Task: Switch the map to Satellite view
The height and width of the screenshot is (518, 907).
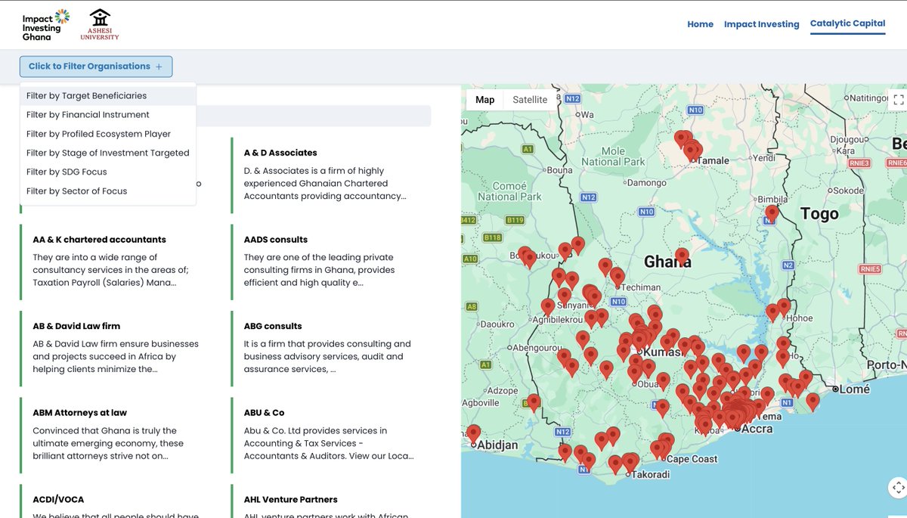Action: coord(529,99)
